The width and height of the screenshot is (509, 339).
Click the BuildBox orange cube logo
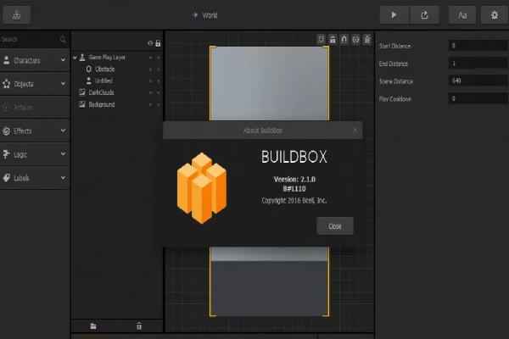pyautogui.click(x=202, y=188)
